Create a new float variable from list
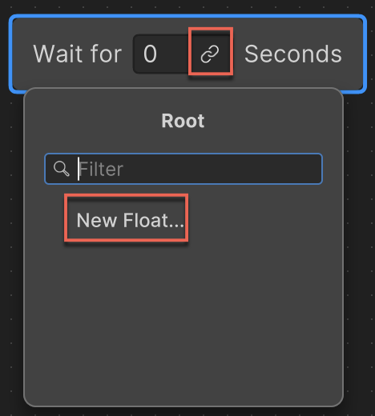375x416 pixels. pyautogui.click(x=130, y=221)
